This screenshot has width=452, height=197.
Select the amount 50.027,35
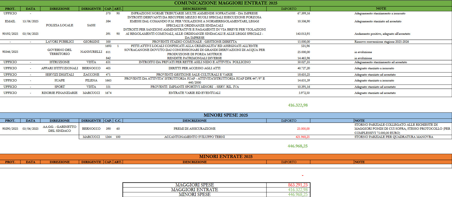(304, 62)
